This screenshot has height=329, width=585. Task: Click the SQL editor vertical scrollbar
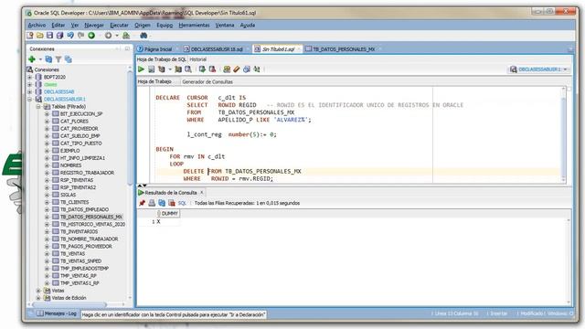[563, 134]
